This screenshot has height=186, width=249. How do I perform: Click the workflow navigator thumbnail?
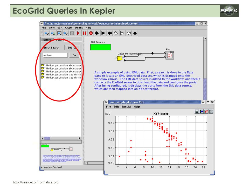click(x=62, y=154)
